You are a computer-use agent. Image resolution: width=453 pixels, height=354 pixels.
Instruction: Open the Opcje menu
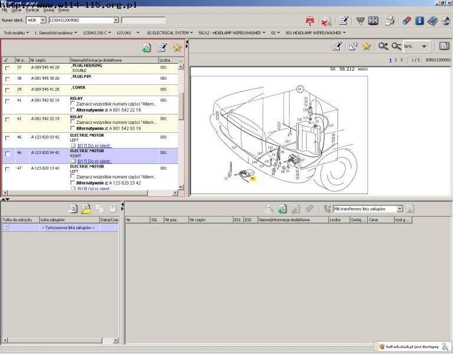click(x=17, y=10)
